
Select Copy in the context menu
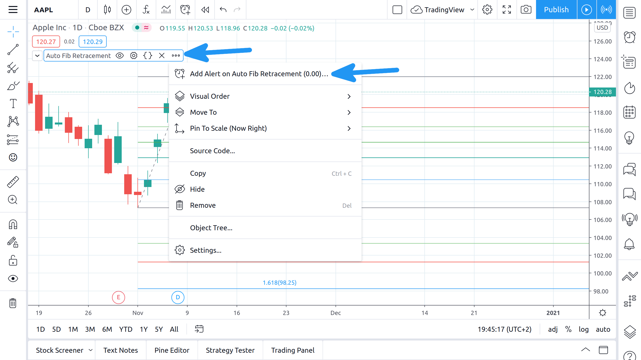[265, 173]
